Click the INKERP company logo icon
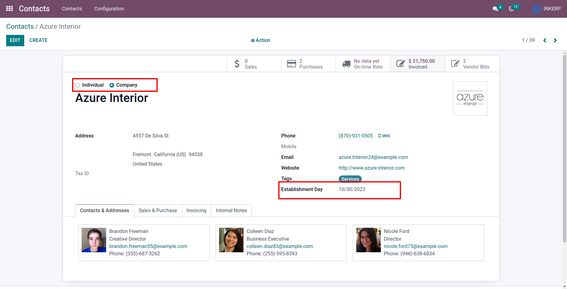This screenshot has width=567, height=289. point(537,9)
